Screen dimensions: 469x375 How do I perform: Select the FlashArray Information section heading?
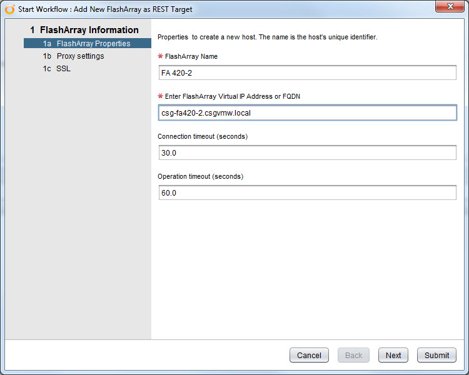pos(84,30)
